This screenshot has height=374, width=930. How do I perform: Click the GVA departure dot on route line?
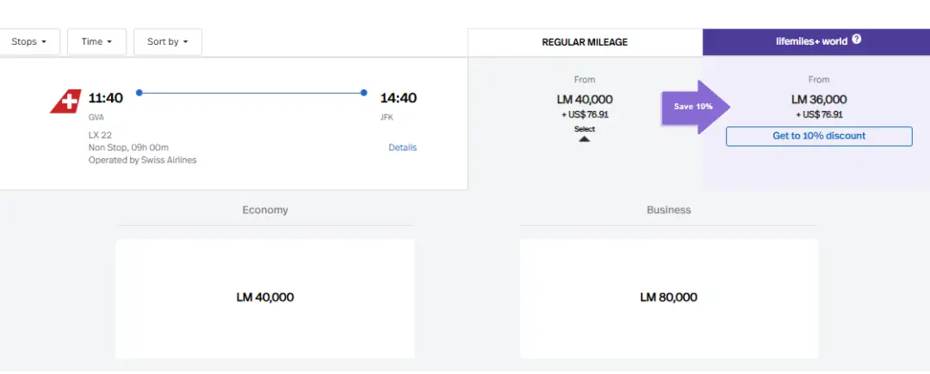pos(139,93)
